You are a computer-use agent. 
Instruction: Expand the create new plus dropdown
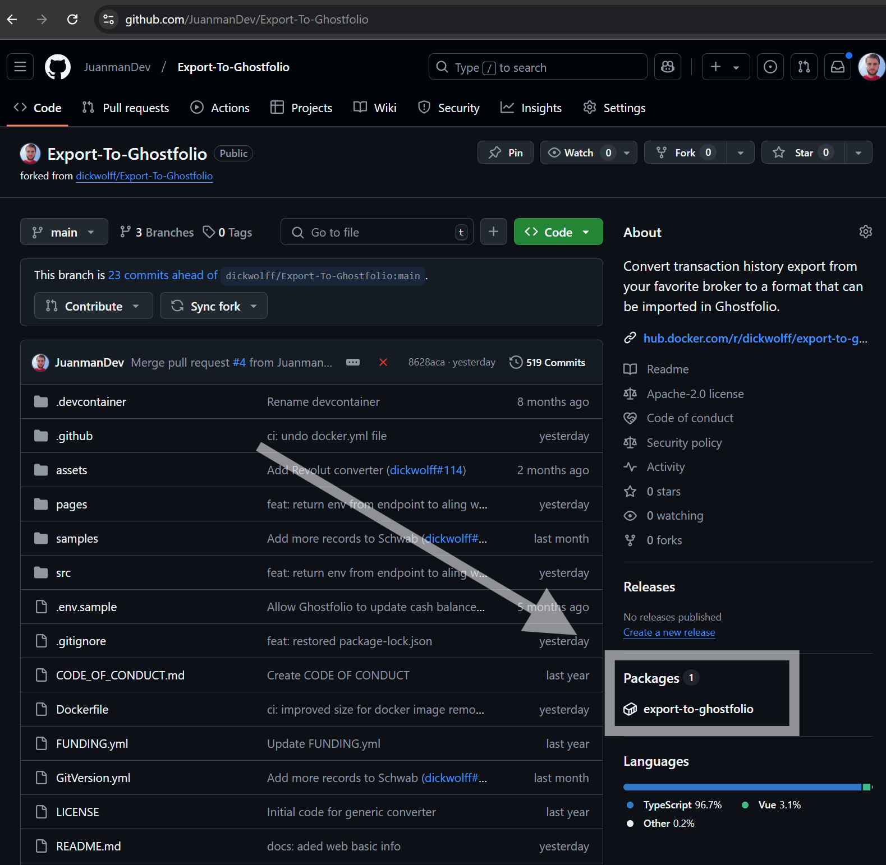click(726, 67)
